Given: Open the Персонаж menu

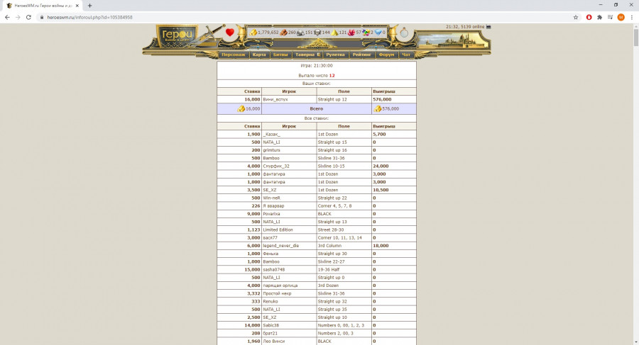Looking at the screenshot, I should [x=233, y=55].
